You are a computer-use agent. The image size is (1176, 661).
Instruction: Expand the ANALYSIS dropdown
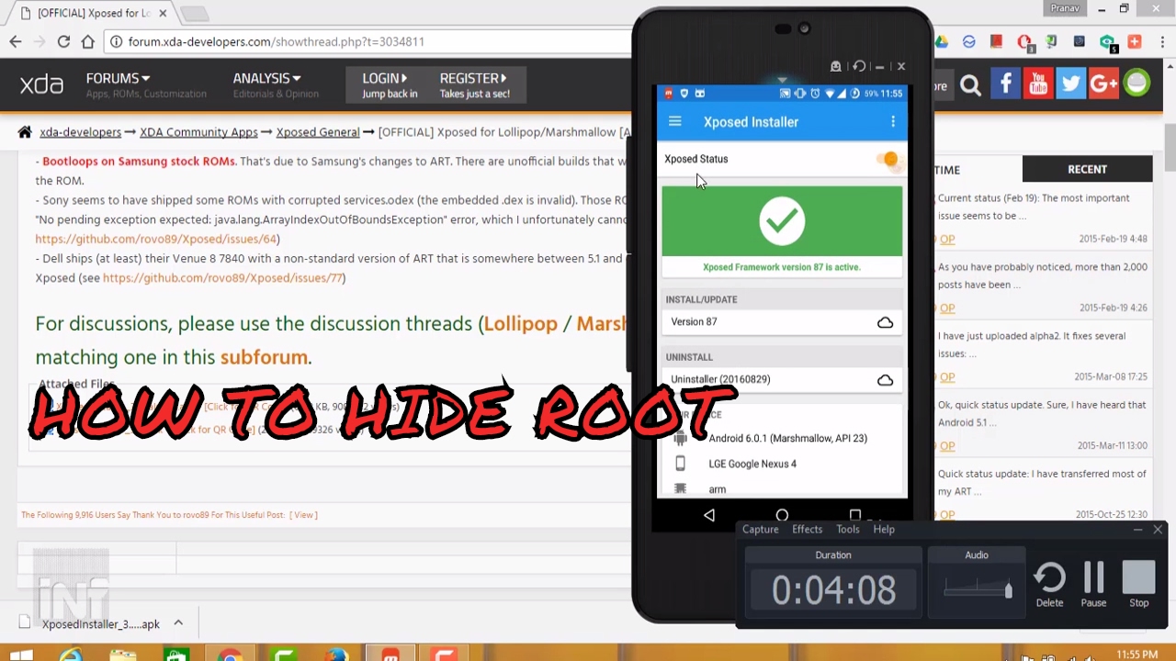coord(266,79)
